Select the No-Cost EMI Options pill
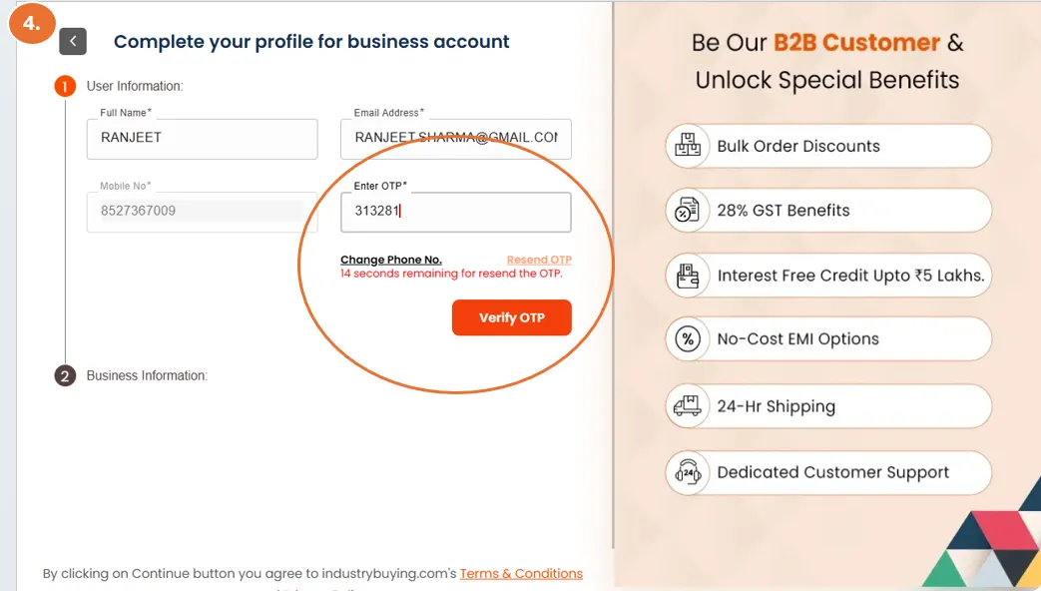This screenshot has height=591, width=1041. coord(828,339)
